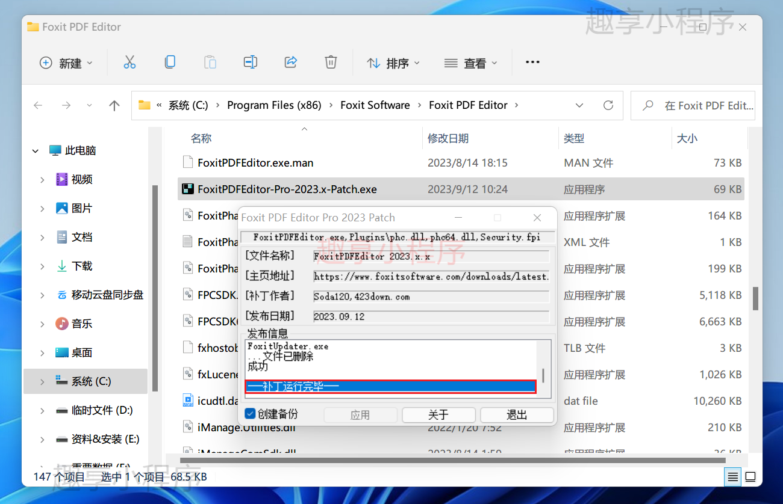783x504 pixels.
Task: Click the 应用 button in patch dialog
Action: tap(360, 415)
